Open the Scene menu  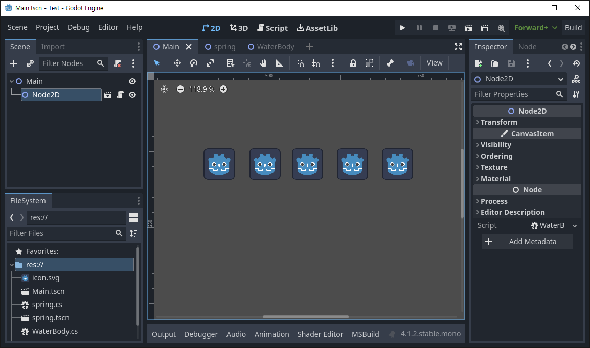[17, 27]
